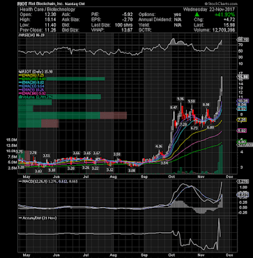Viewport: 253px width, 258px height.
Task: Click the Last Size value 100 shrs
Action: pyautogui.click(x=124, y=25)
